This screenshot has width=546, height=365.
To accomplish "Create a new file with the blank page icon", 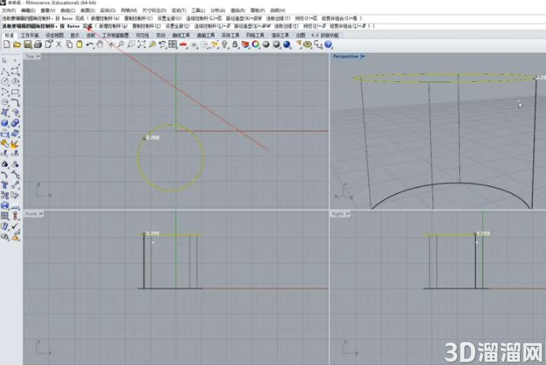I will 6,44.
